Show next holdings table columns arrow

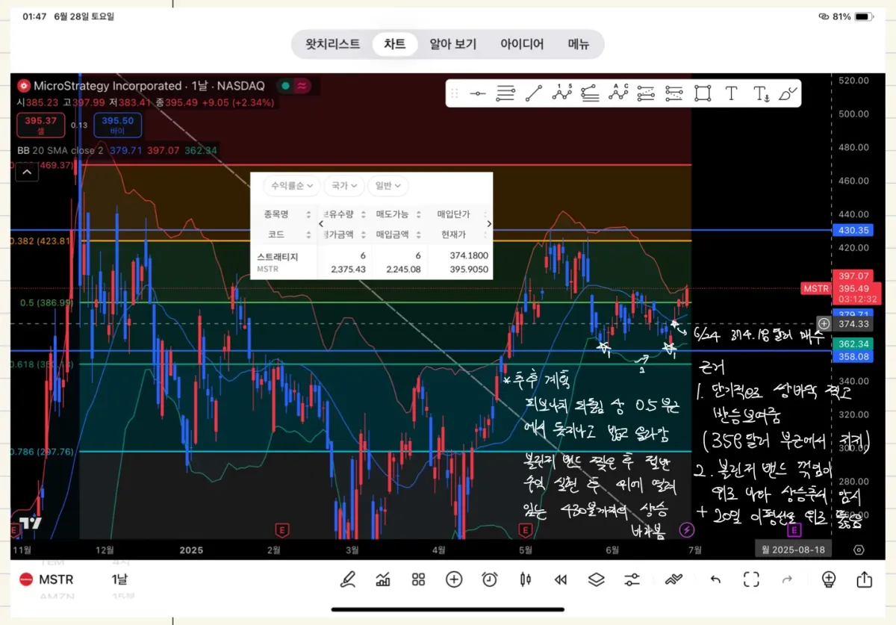coord(489,223)
